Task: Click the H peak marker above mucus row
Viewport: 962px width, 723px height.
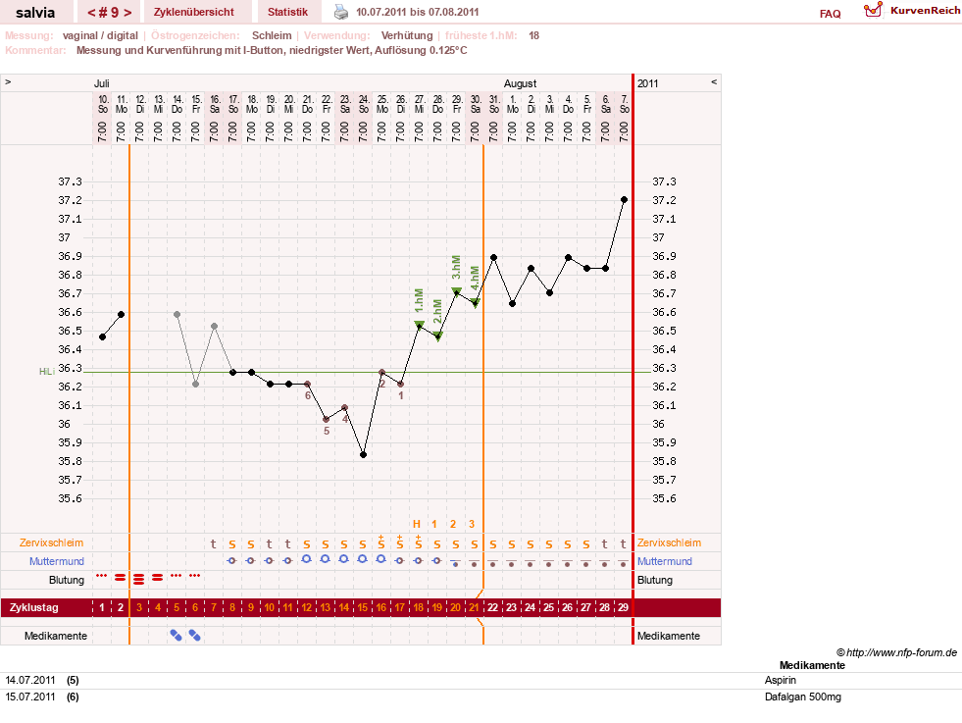Action: tap(417, 524)
